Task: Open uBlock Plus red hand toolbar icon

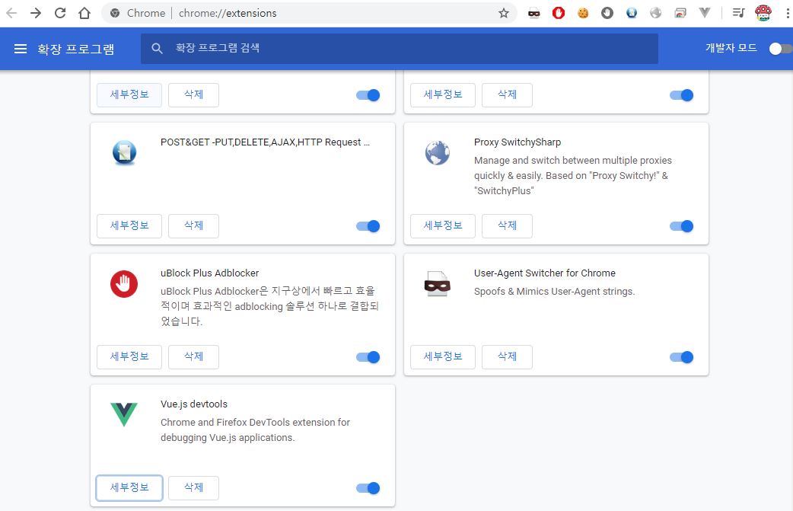Action: (x=559, y=13)
